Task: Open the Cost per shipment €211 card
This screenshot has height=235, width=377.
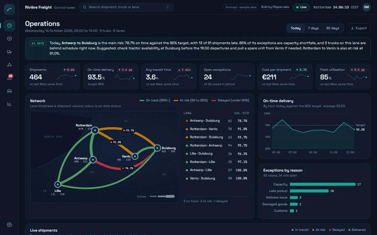Action: (285, 77)
